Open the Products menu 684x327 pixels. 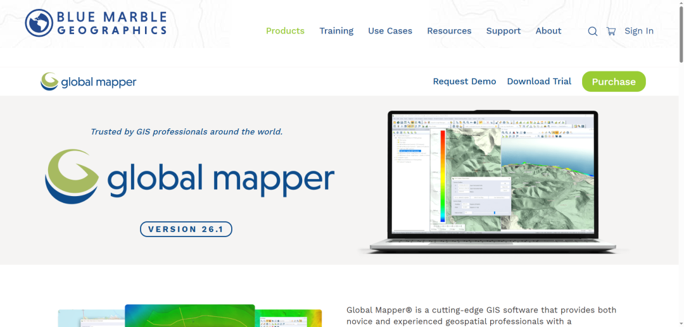(x=285, y=31)
